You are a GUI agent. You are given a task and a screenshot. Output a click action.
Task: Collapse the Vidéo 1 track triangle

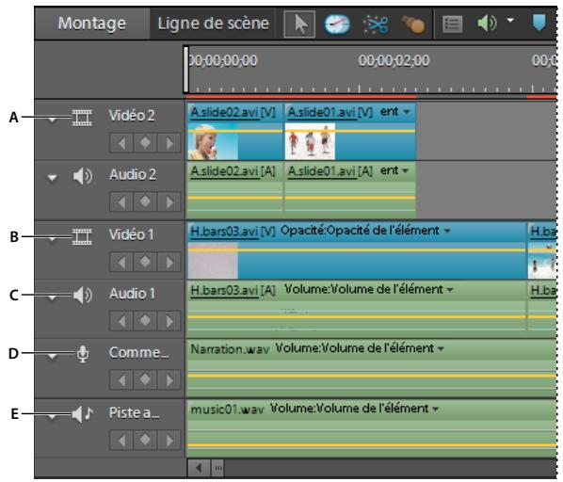pyautogui.click(x=52, y=239)
